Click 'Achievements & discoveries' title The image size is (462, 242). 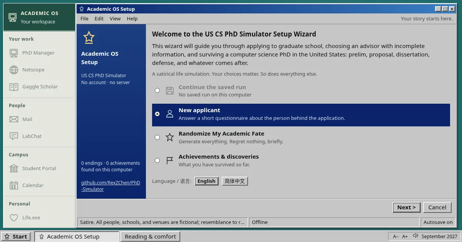click(x=219, y=157)
